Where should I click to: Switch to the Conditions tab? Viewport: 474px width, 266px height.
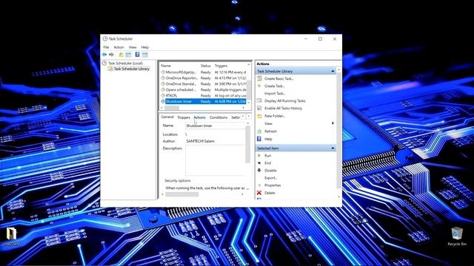218,117
